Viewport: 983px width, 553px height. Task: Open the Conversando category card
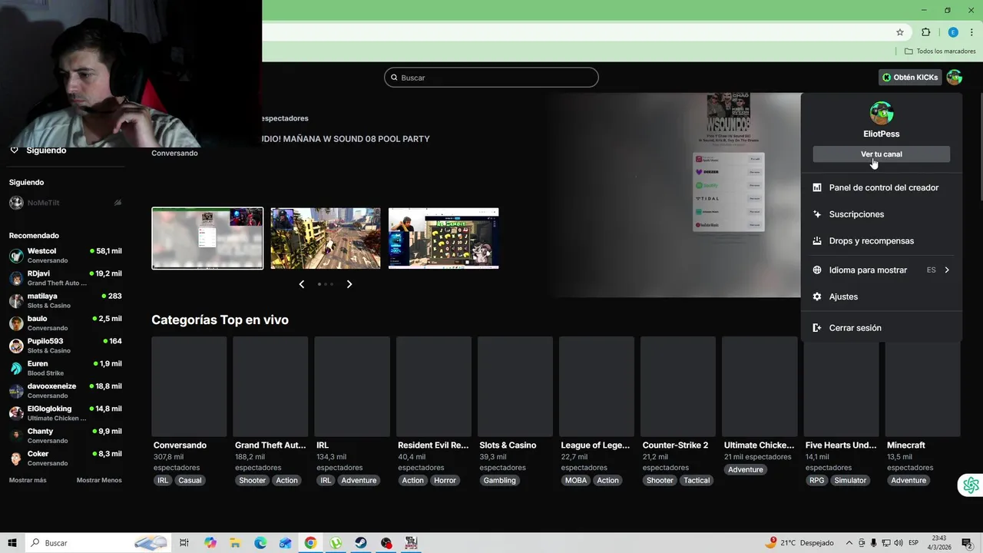189,386
